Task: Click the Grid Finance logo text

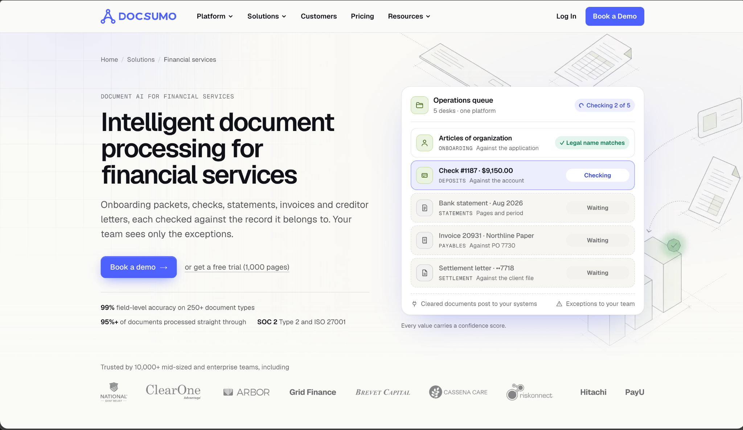Action: (313, 392)
